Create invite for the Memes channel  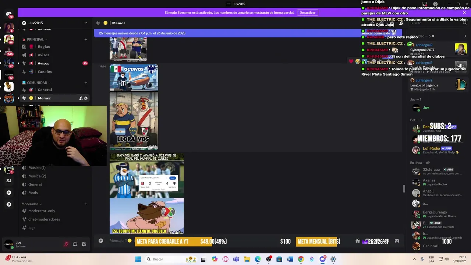tap(81, 98)
